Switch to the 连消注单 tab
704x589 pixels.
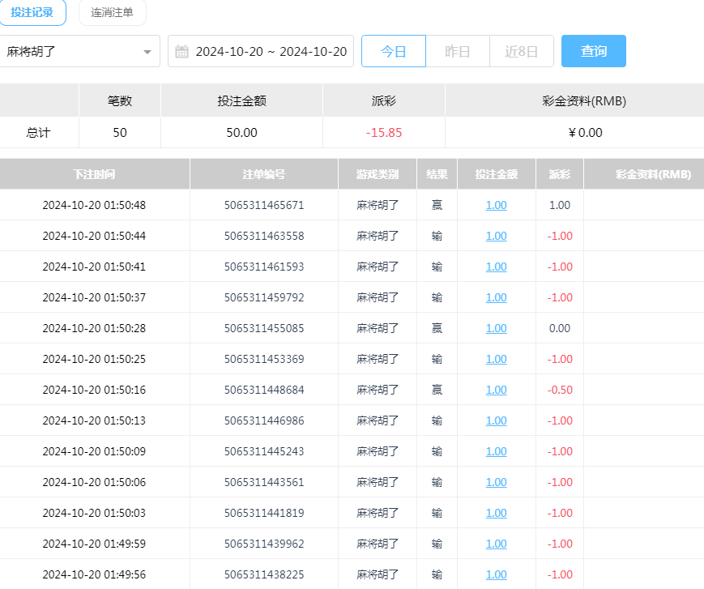(x=112, y=12)
